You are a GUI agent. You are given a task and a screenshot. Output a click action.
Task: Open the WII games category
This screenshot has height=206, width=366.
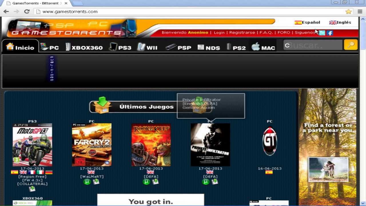[x=147, y=47]
